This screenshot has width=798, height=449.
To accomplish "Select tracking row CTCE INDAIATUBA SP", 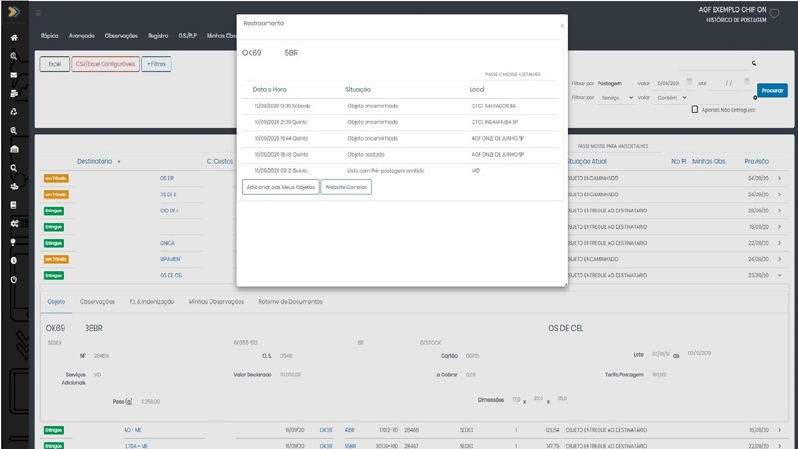I will [x=400, y=122].
